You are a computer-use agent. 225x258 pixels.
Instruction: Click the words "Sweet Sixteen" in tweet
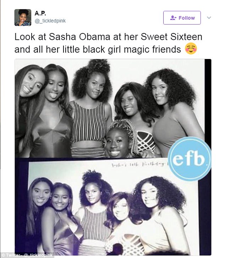click(x=171, y=37)
